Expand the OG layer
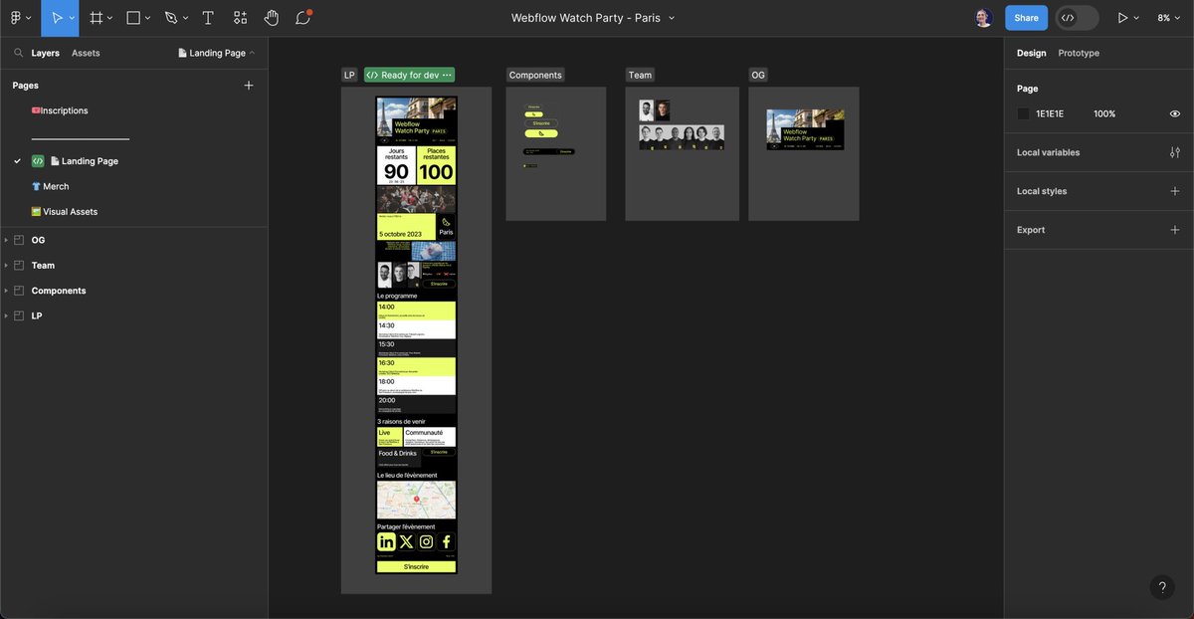 point(6,240)
